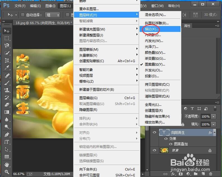The width and height of the screenshot is (222, 177).
Task: Click the add layer style fx button
Action: pyautogui.click(x=173, y=174)
